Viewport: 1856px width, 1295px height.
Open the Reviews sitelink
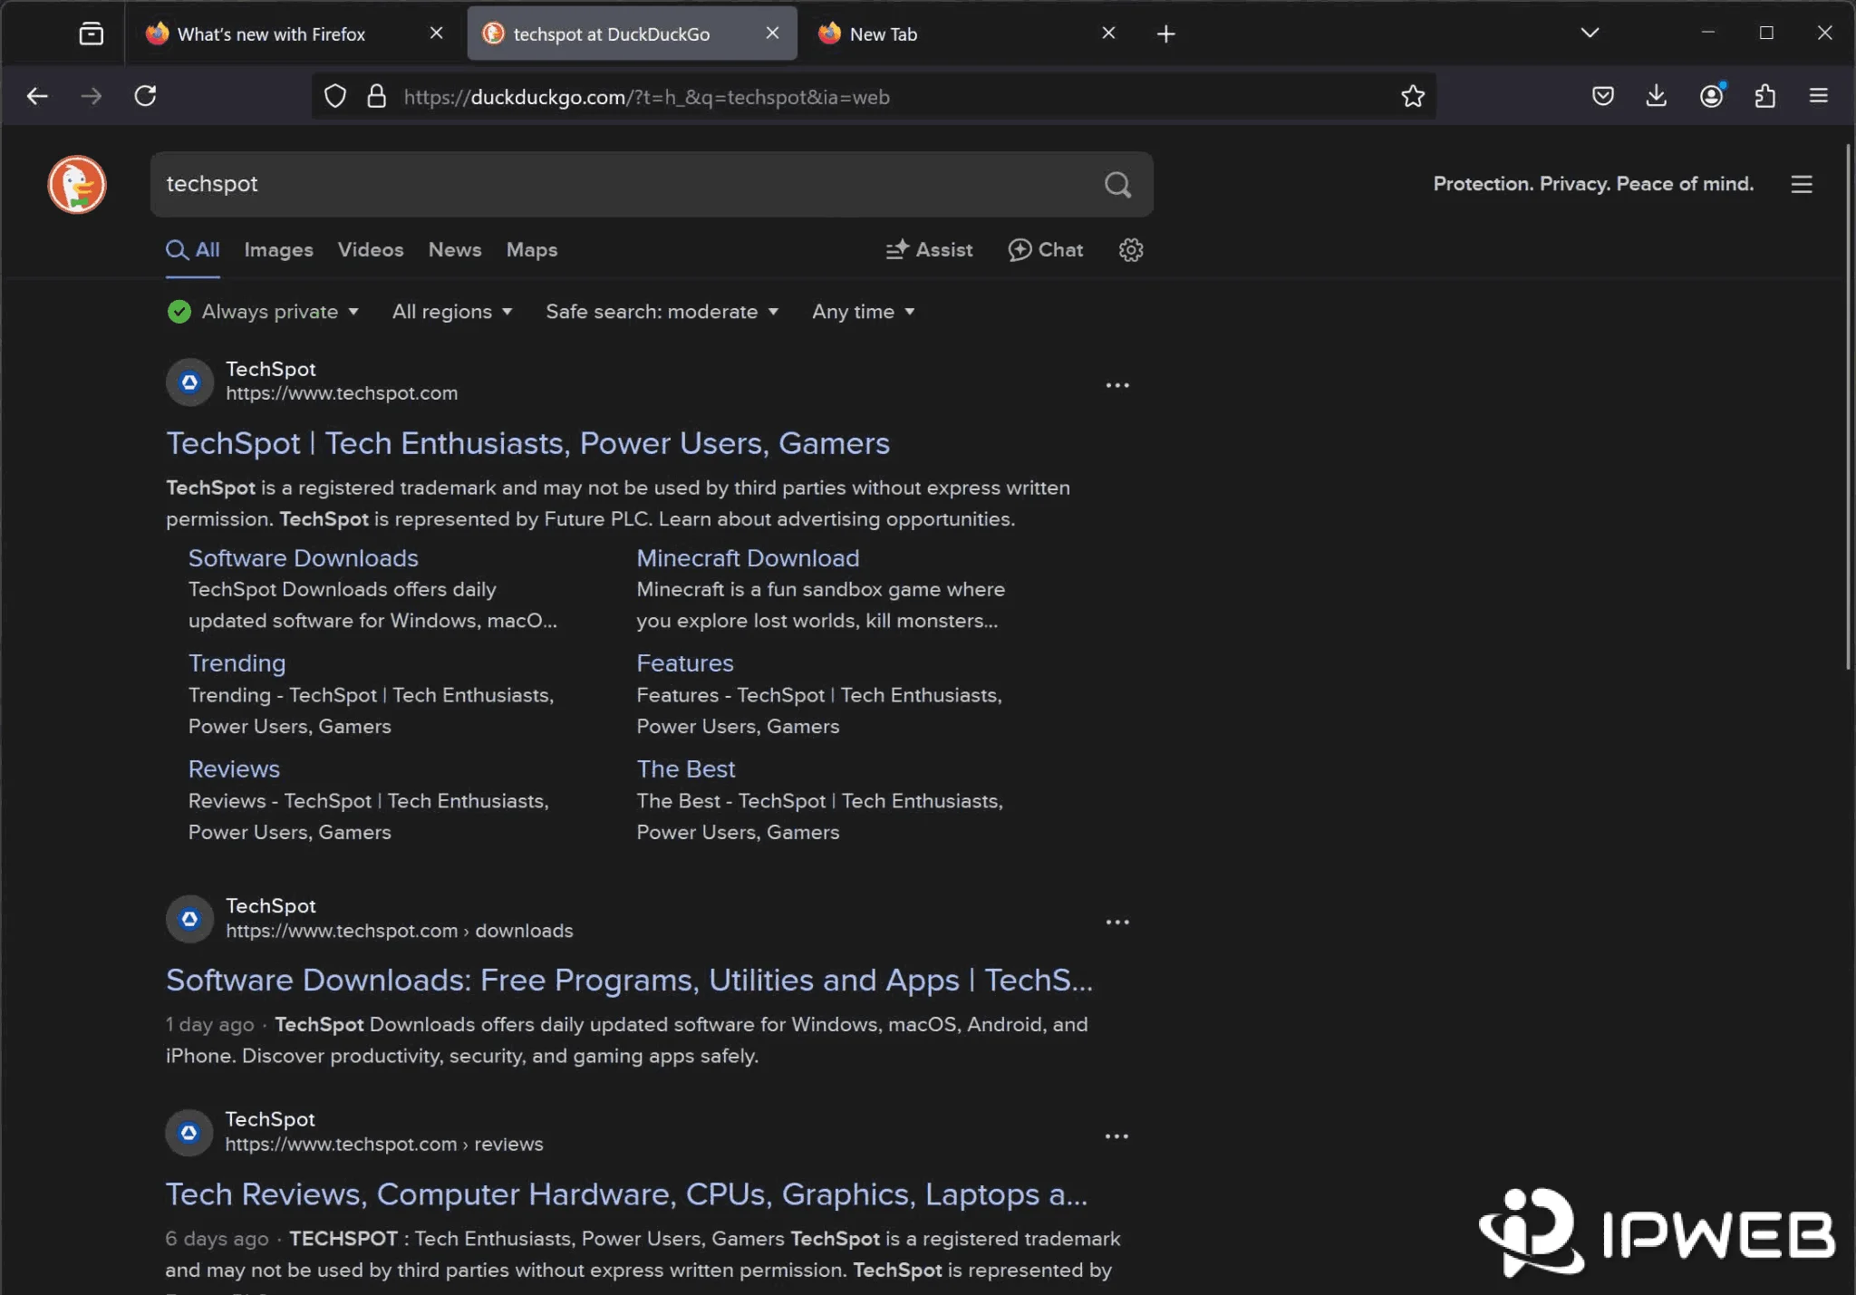pyautogui.click(x=234, y=769)
